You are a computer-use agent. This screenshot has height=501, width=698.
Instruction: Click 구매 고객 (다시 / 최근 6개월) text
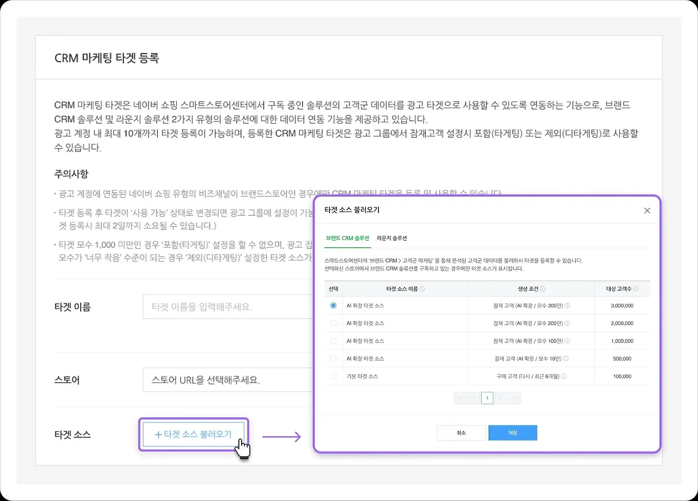(528, 376)
